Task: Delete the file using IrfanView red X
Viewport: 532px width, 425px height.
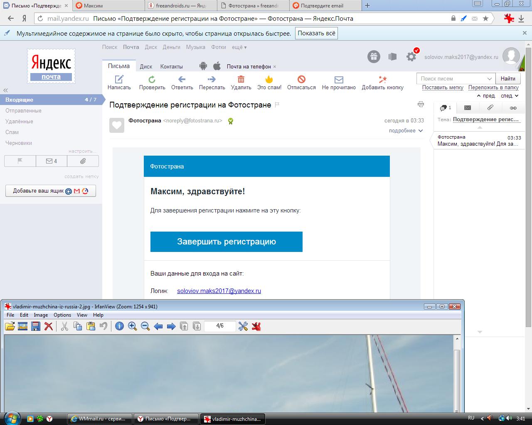Action: pos(49,326)
